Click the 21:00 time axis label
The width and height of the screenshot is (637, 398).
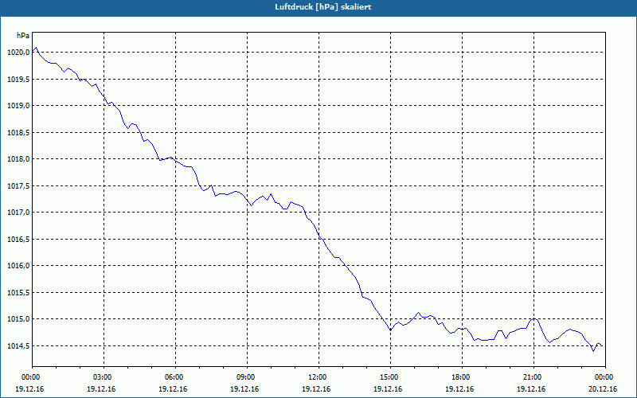(533, 377)
